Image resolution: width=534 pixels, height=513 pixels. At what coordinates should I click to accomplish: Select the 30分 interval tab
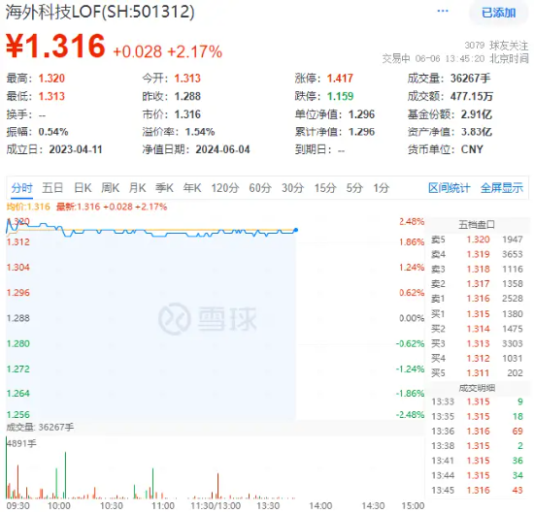point(292,188)
